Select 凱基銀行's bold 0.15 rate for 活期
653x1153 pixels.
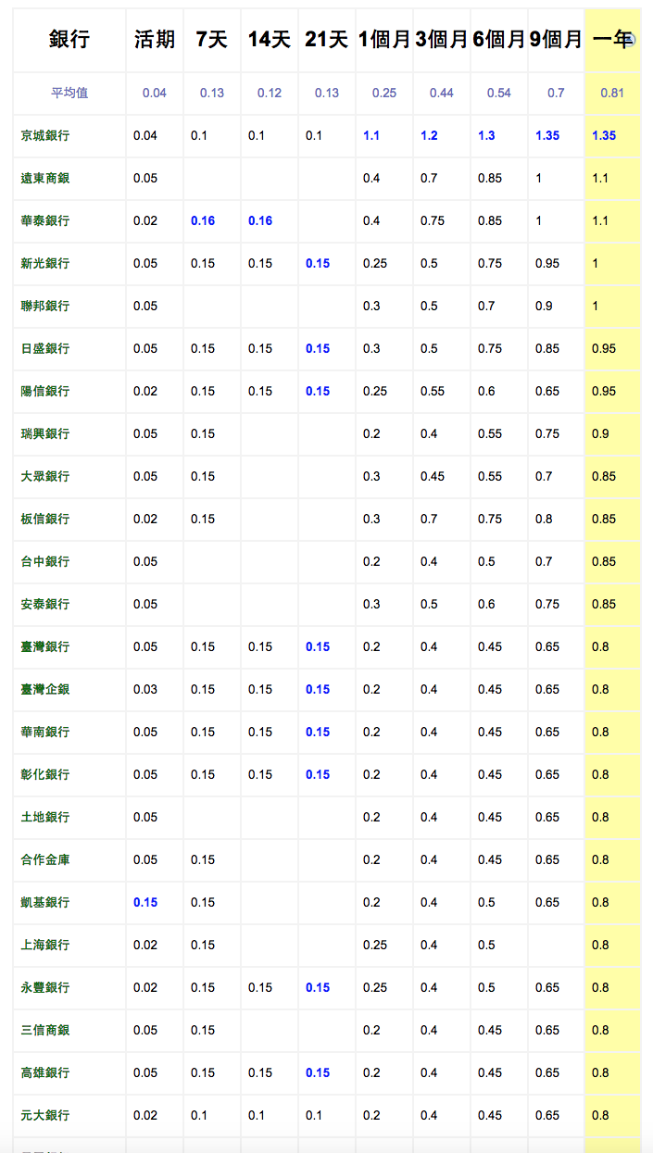click(145, 902)
